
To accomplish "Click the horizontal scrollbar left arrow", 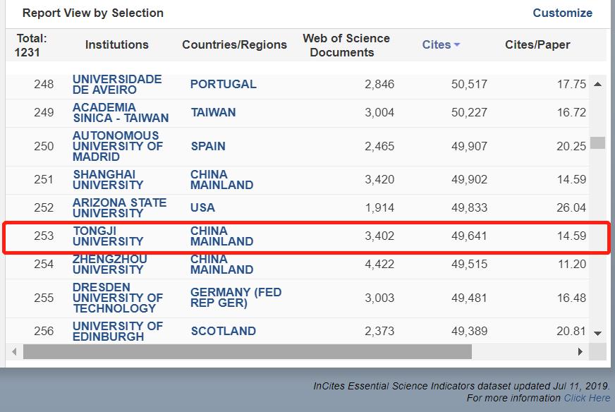I will point(13,351).
